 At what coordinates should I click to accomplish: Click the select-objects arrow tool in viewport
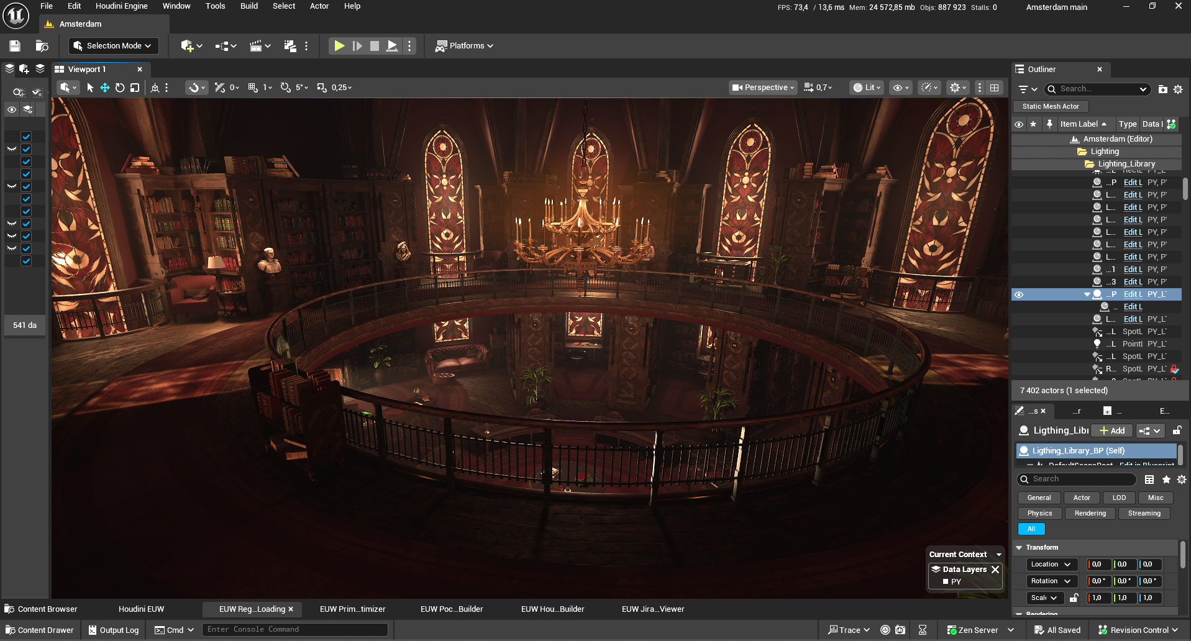coord(90,88)
